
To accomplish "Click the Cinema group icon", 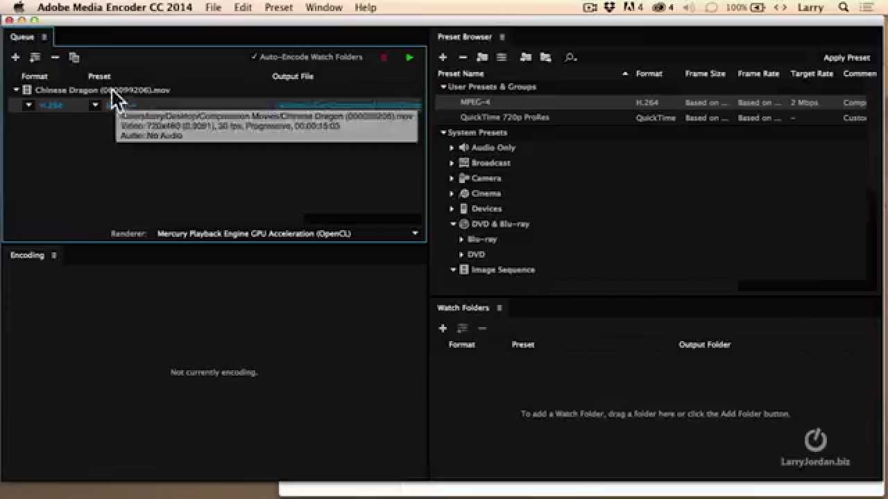I will (x=463, y=193).
